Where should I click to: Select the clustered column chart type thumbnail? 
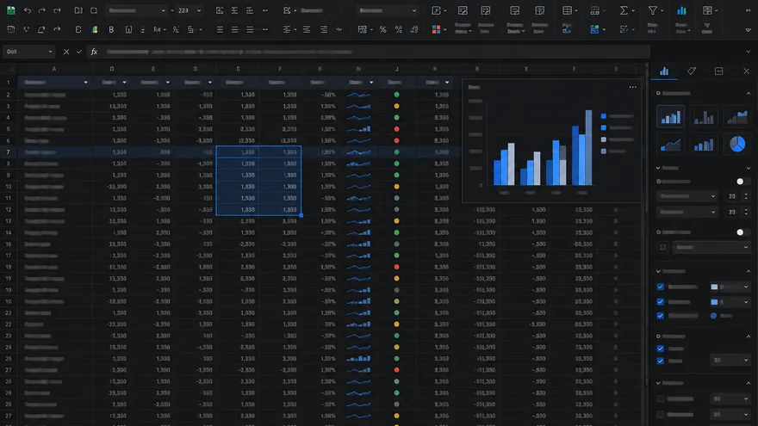click(670, 116)
